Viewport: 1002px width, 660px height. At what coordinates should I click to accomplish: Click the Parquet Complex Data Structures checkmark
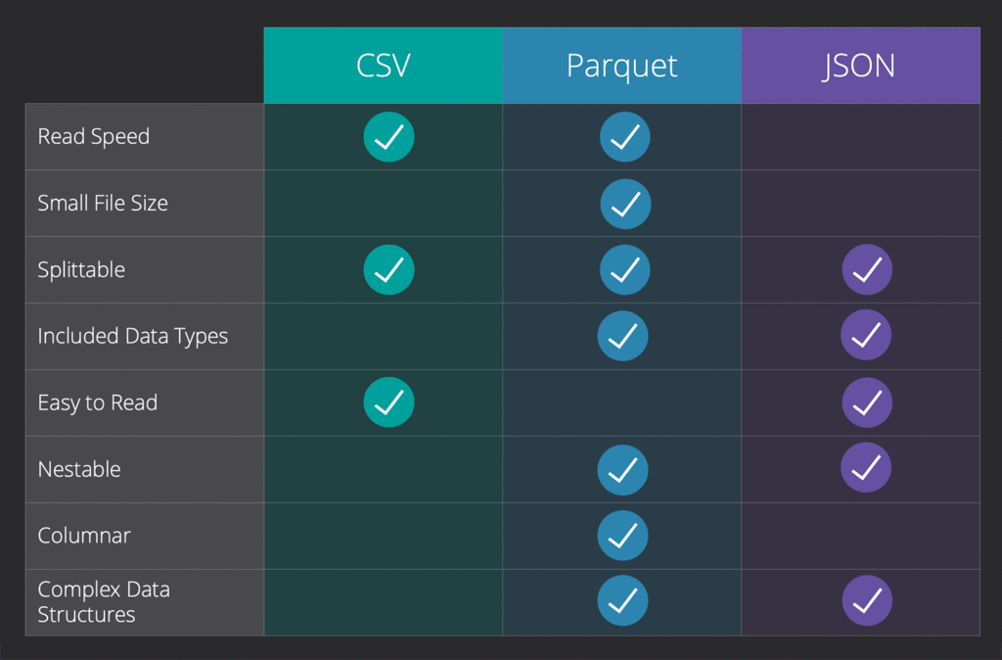(623, 600)
